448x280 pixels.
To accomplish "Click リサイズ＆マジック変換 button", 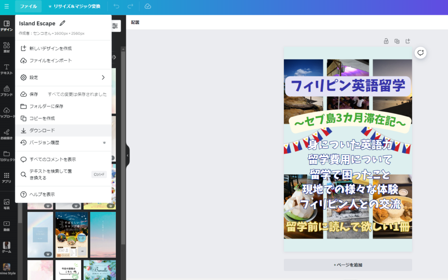I will [x=74, y=6].
